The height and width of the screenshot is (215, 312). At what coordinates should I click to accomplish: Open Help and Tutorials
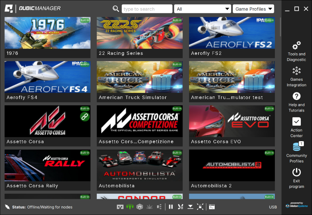point(296,102)
